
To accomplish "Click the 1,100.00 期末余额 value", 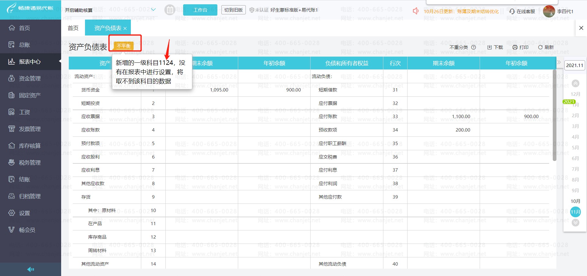I will 461,117.
